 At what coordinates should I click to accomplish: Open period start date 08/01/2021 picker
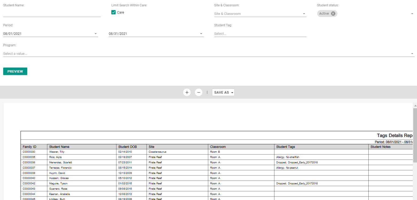(x=50, y=34)
